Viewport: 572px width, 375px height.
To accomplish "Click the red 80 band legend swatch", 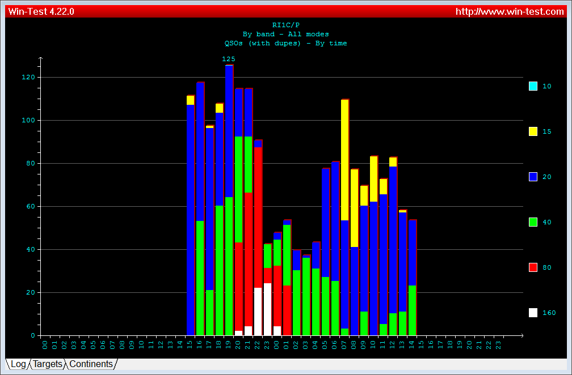I will coord(533,267).
